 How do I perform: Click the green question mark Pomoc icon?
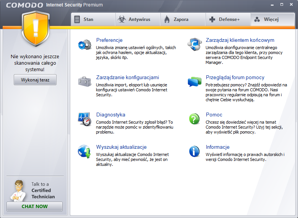click(194, 119)
